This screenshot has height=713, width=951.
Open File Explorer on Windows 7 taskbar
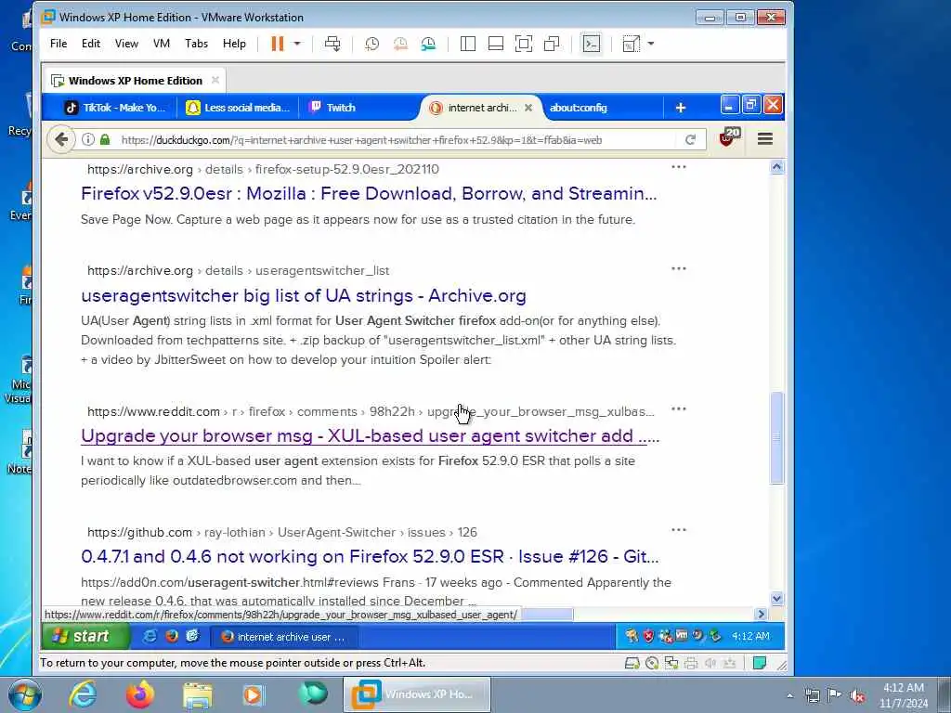tap(198, 694)
